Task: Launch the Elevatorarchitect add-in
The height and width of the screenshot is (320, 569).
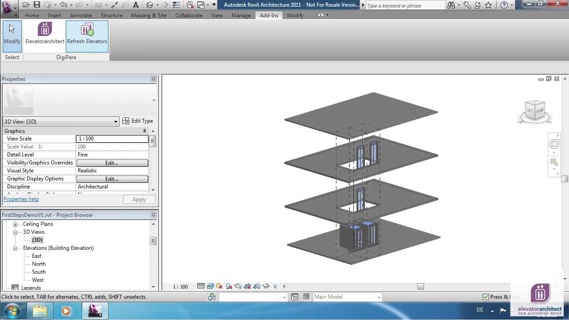Action: pyautogui.click(x=44, y=34)
